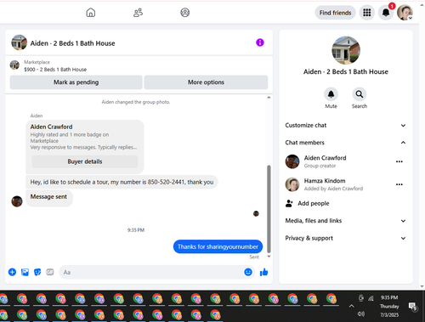The height and width of the screenshot is (322, 425).
Task: Click the Mute bell icon in chat info
Action: point(331,94)
